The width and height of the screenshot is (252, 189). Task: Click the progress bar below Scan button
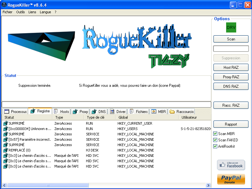point(231,49)
